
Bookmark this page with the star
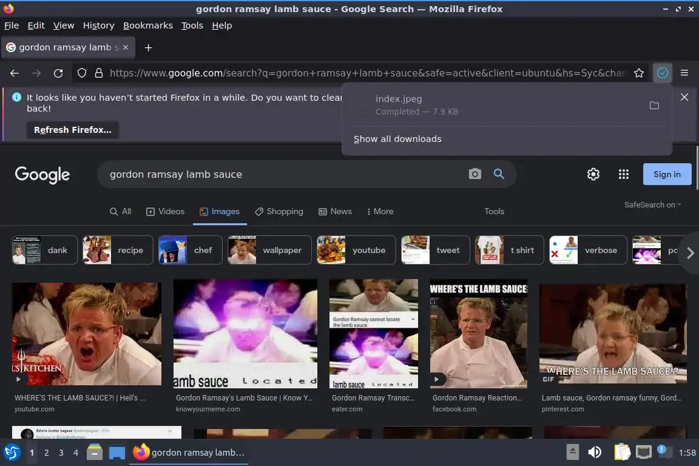(639, 73)
